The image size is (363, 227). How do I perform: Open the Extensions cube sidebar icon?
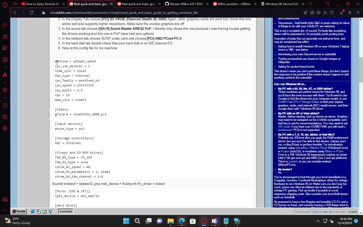pos(5,117)
